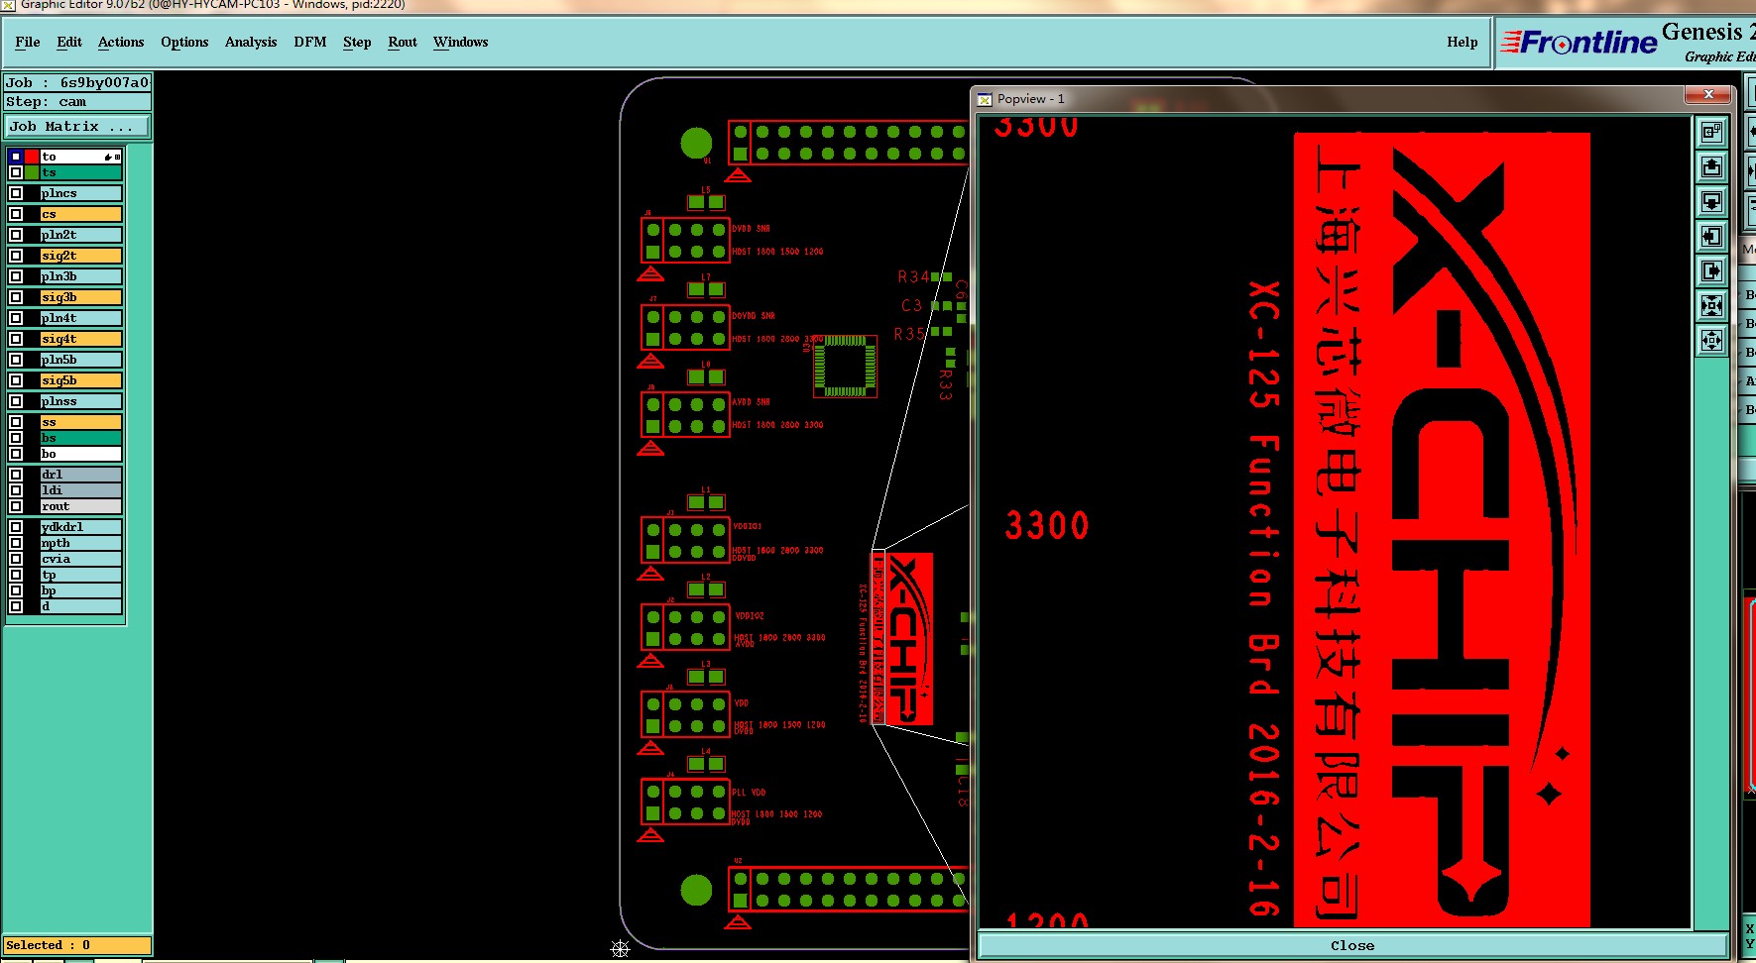Viewport: 1756px width, 963px height.
Task: Click the green color swatch of layer 'ts'
Action: click(32, 172)
